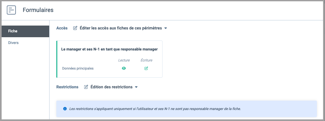
Task: Click the Écriture column header
Action: [146, 60]
